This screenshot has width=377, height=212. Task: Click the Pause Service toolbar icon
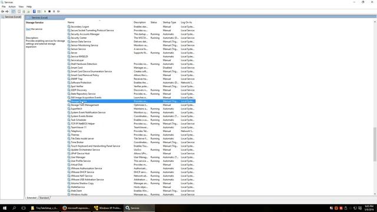coord(54,11)
